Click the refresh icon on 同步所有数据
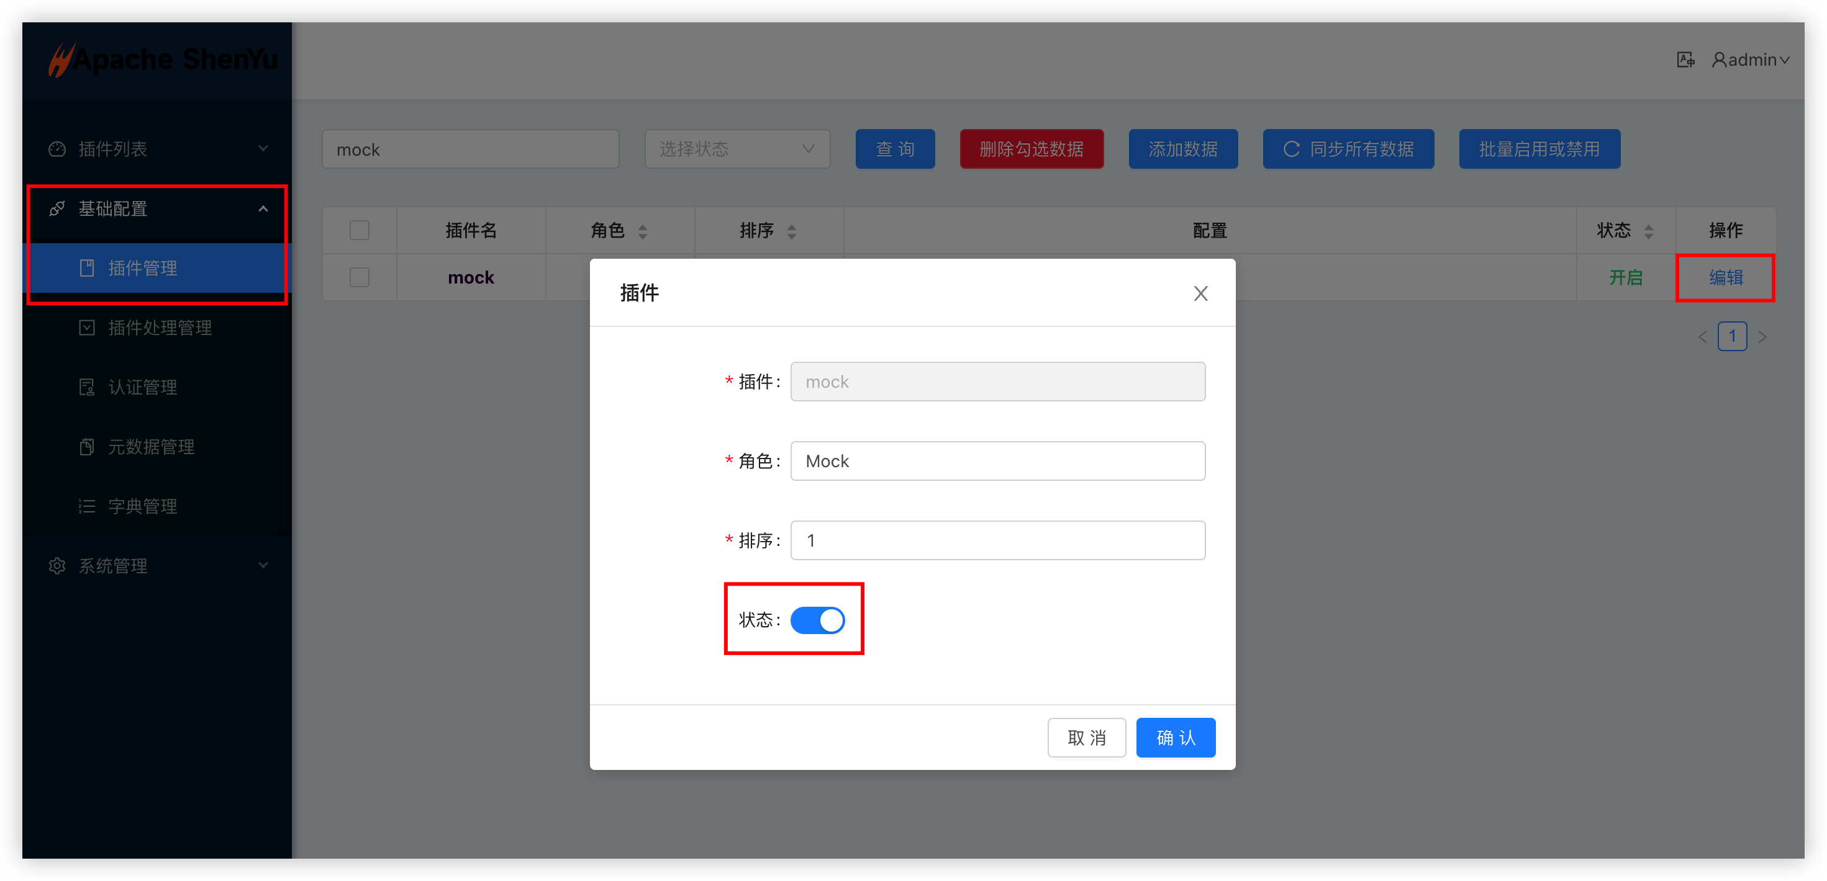1827x881 pixels. click(x=1291, y=149)
